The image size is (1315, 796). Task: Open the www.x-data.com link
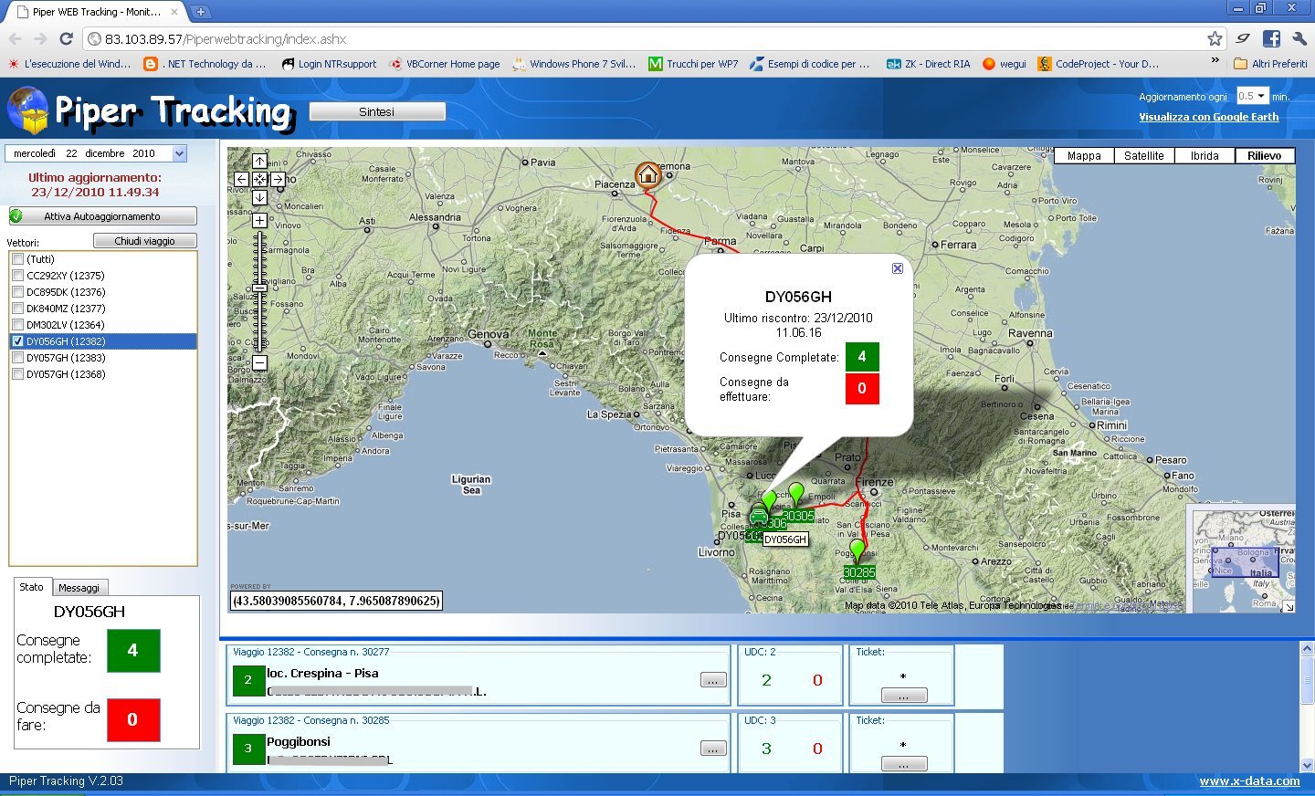click(1249, 780)
